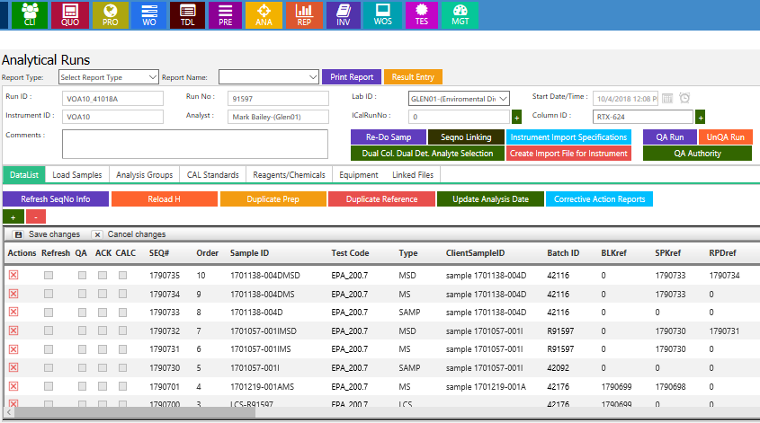Click the Print Report button
The height and width of the screenshot is (423, 760).
tap(352, 77)
